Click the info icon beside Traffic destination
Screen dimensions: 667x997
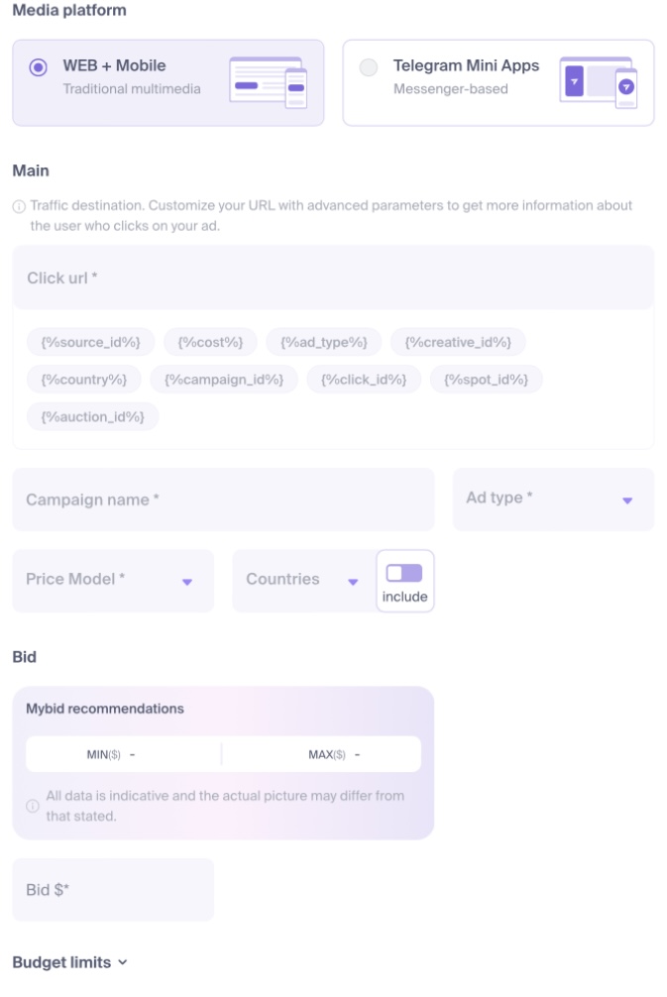(x=19, y=207)
